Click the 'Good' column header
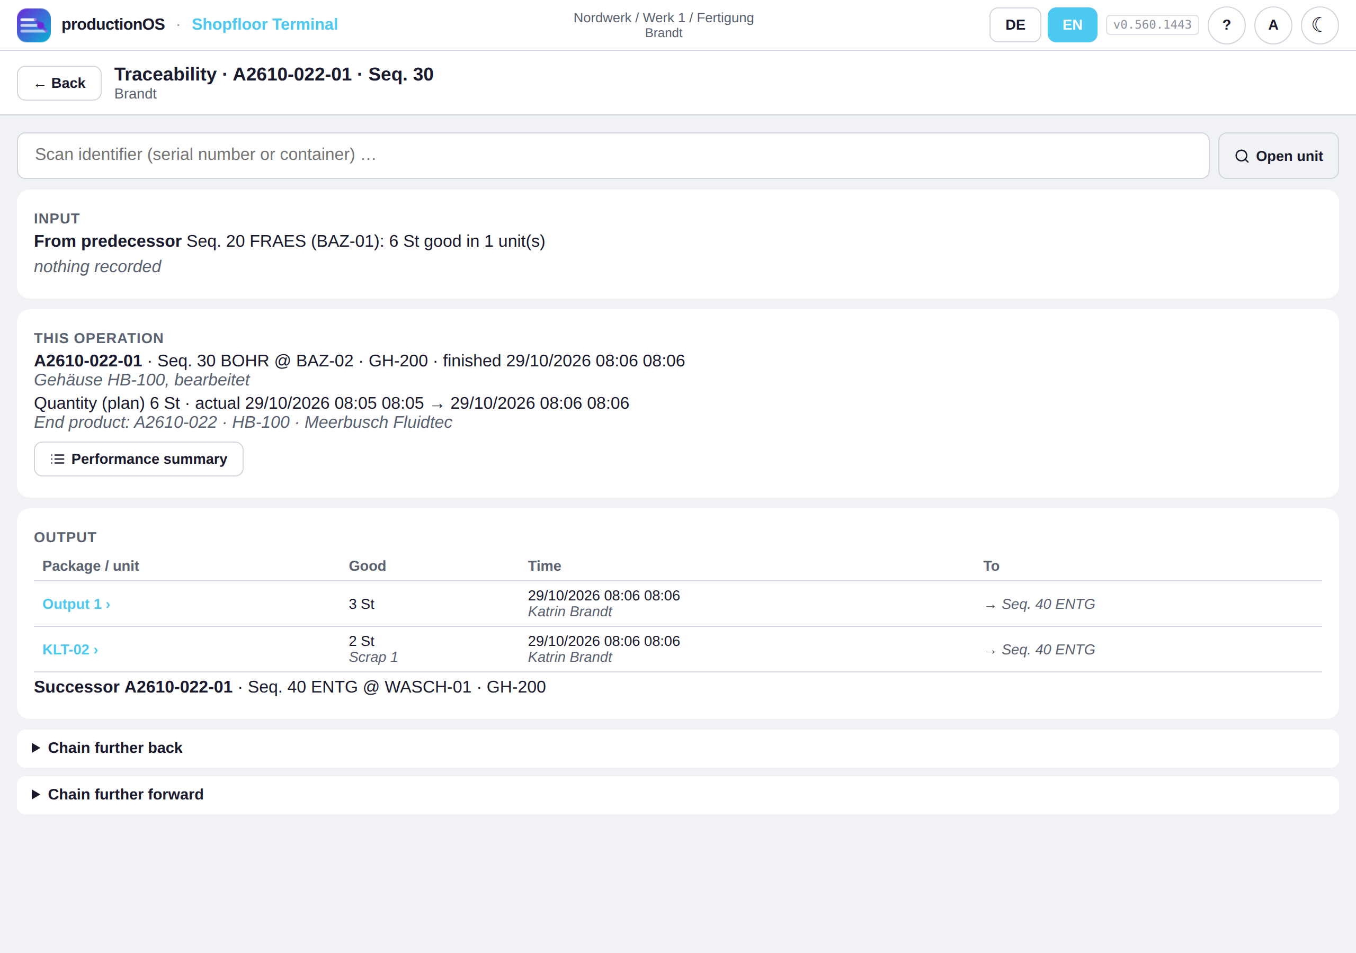This screenshot has width=1356, height=953. coord(368,565)
